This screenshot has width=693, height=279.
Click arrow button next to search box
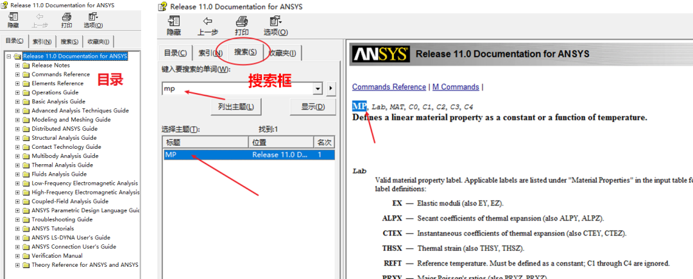coord(330,89)
